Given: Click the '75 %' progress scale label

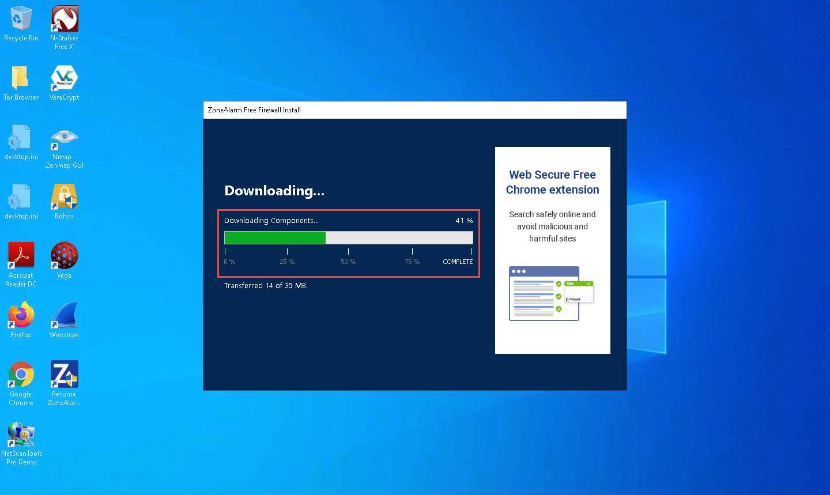Looking at the screenshot, I should coord(412,262).
